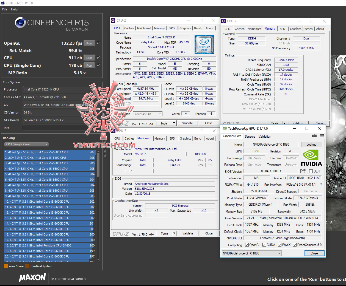
Task: Click the GPU Name NVIDIA GeForce GTX 1080 field
Action: click(x=271, y=145)
